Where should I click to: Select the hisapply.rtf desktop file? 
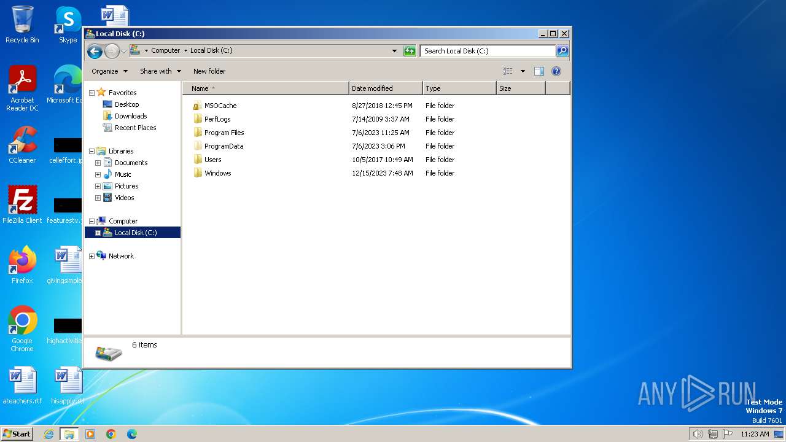(68, 386)
